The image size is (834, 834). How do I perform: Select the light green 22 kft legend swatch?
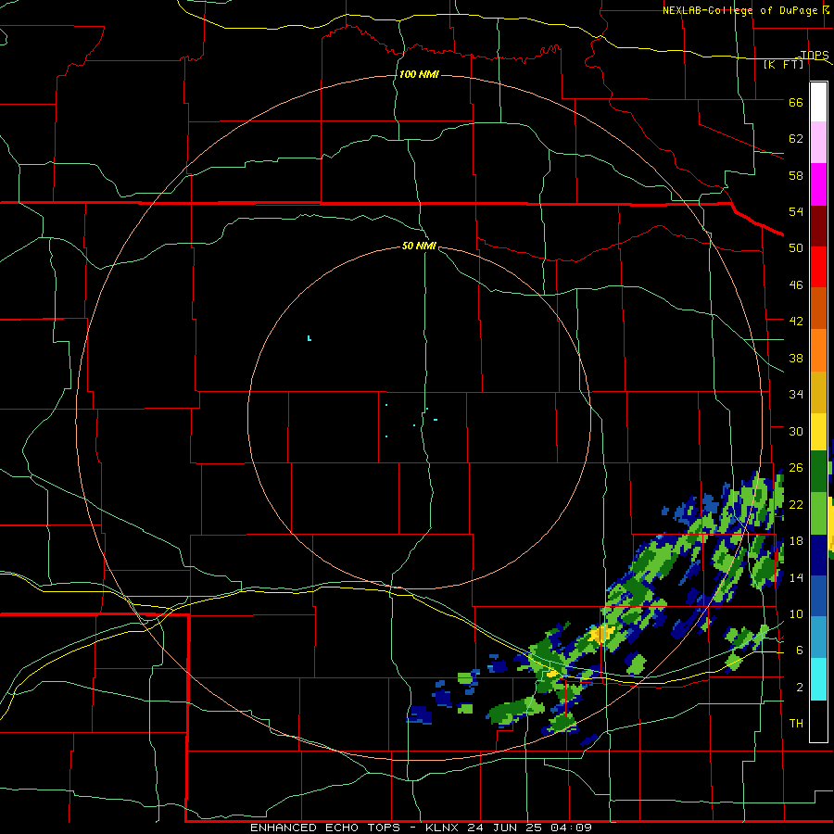[818, 513]
